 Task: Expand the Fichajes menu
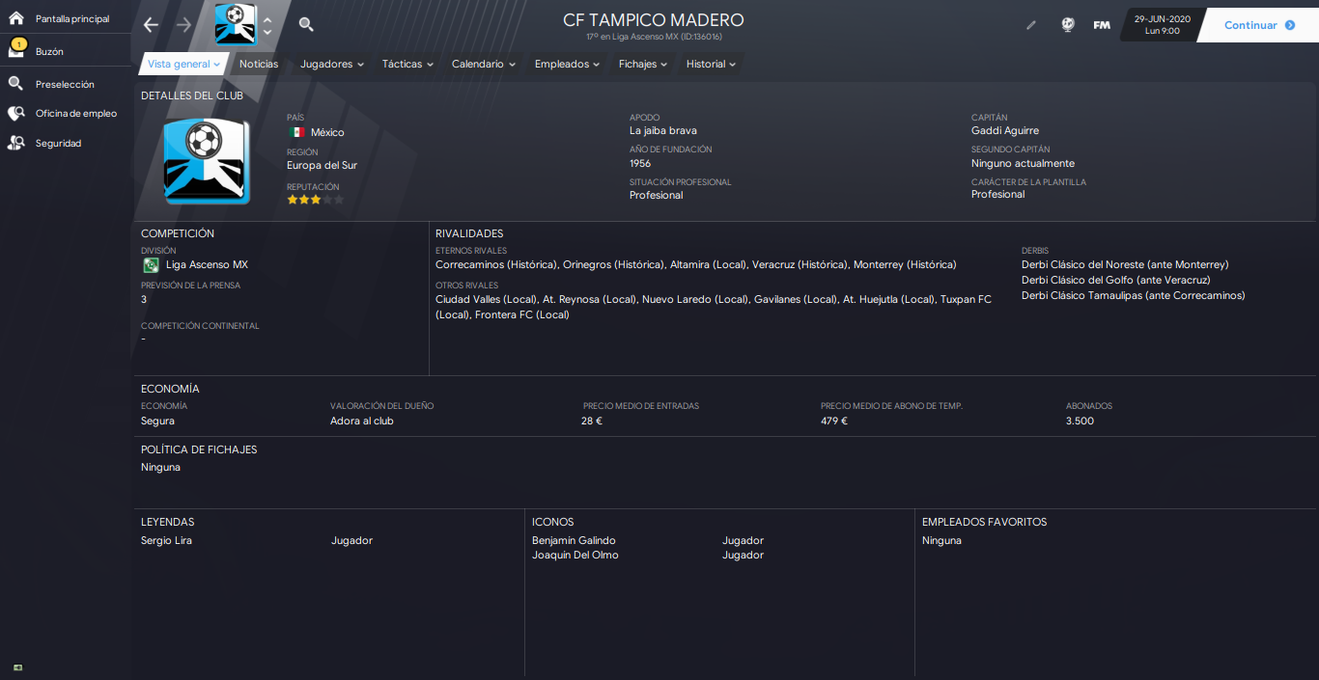[x=643, y=64]
